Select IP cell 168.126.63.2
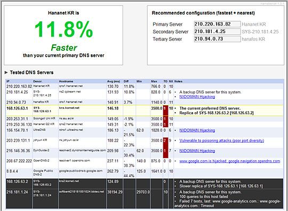 click(17, 182)
